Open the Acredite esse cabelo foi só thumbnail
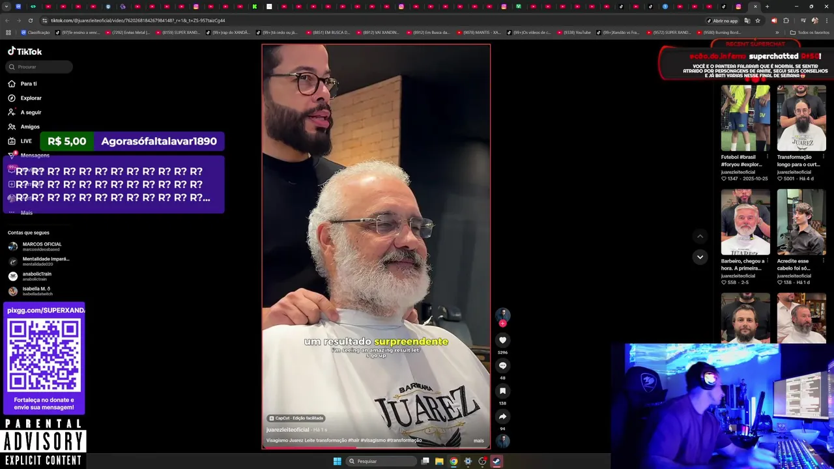Screen dimensions: 834x469 click(801, 222)
